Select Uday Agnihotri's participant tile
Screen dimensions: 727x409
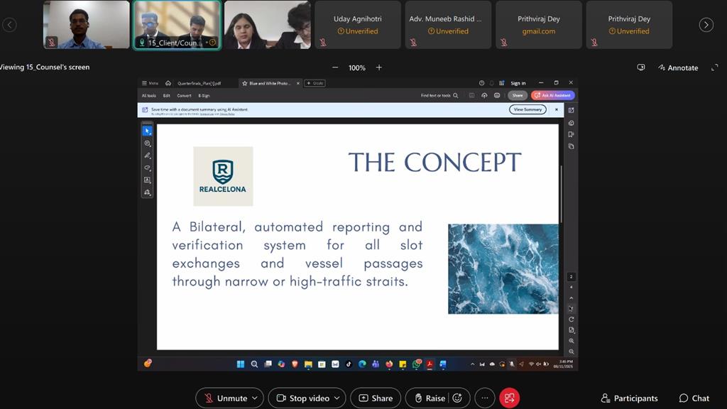coord(357,25)
